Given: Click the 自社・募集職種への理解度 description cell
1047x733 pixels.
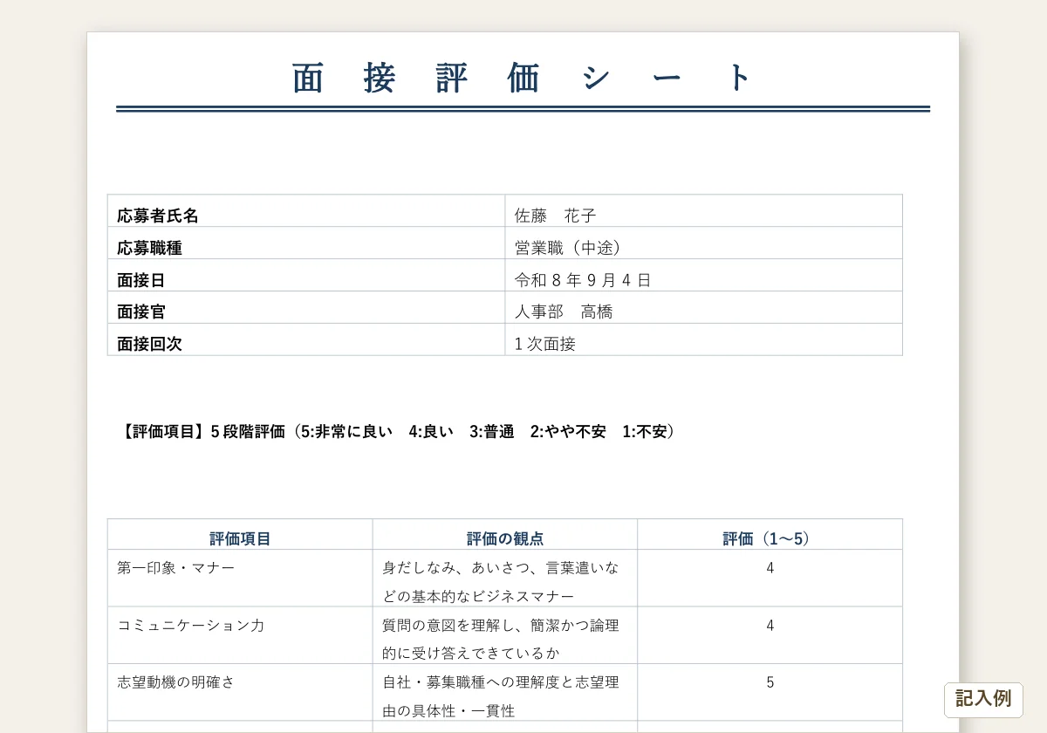Looking at the screenshot, I should pyautogui.click(x=505, y=693).
